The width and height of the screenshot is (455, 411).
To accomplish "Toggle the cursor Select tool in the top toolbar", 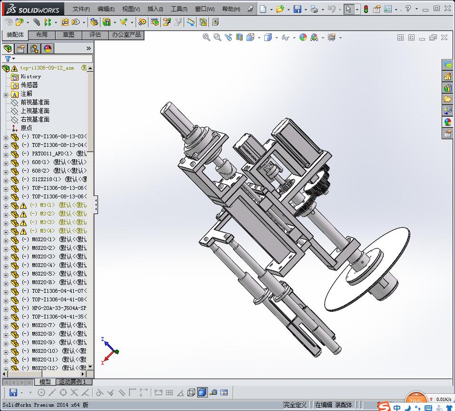I will (x=349, y=9).
